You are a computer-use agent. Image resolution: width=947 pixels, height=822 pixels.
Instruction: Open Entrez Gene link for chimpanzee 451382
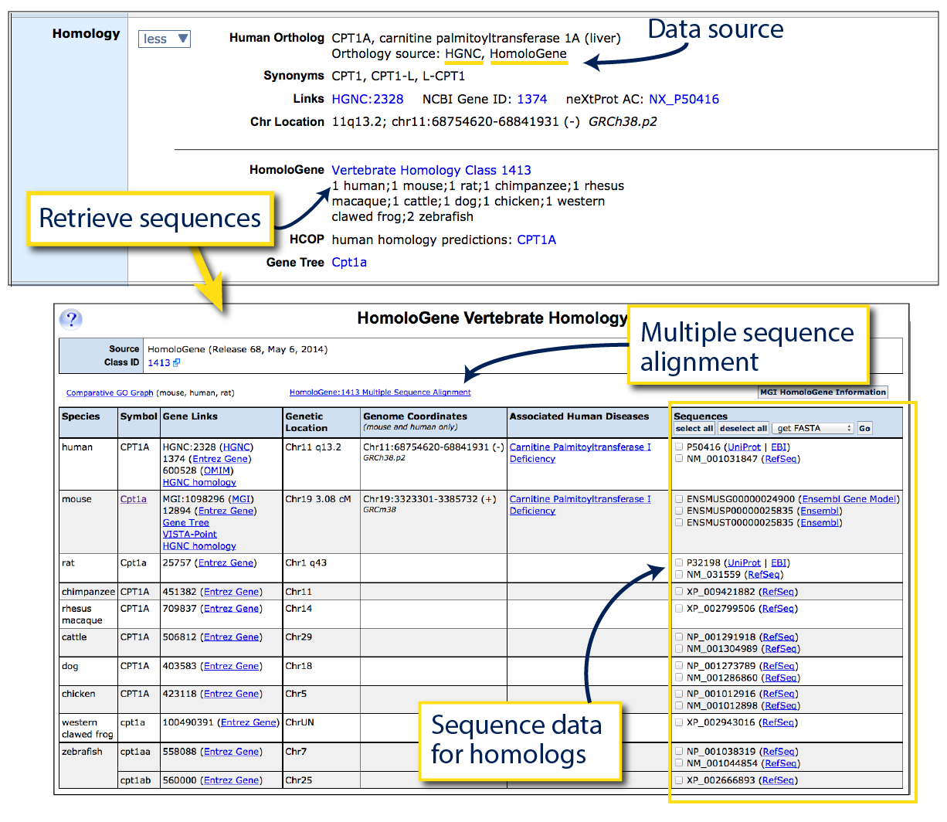click(x=232, y=592)
